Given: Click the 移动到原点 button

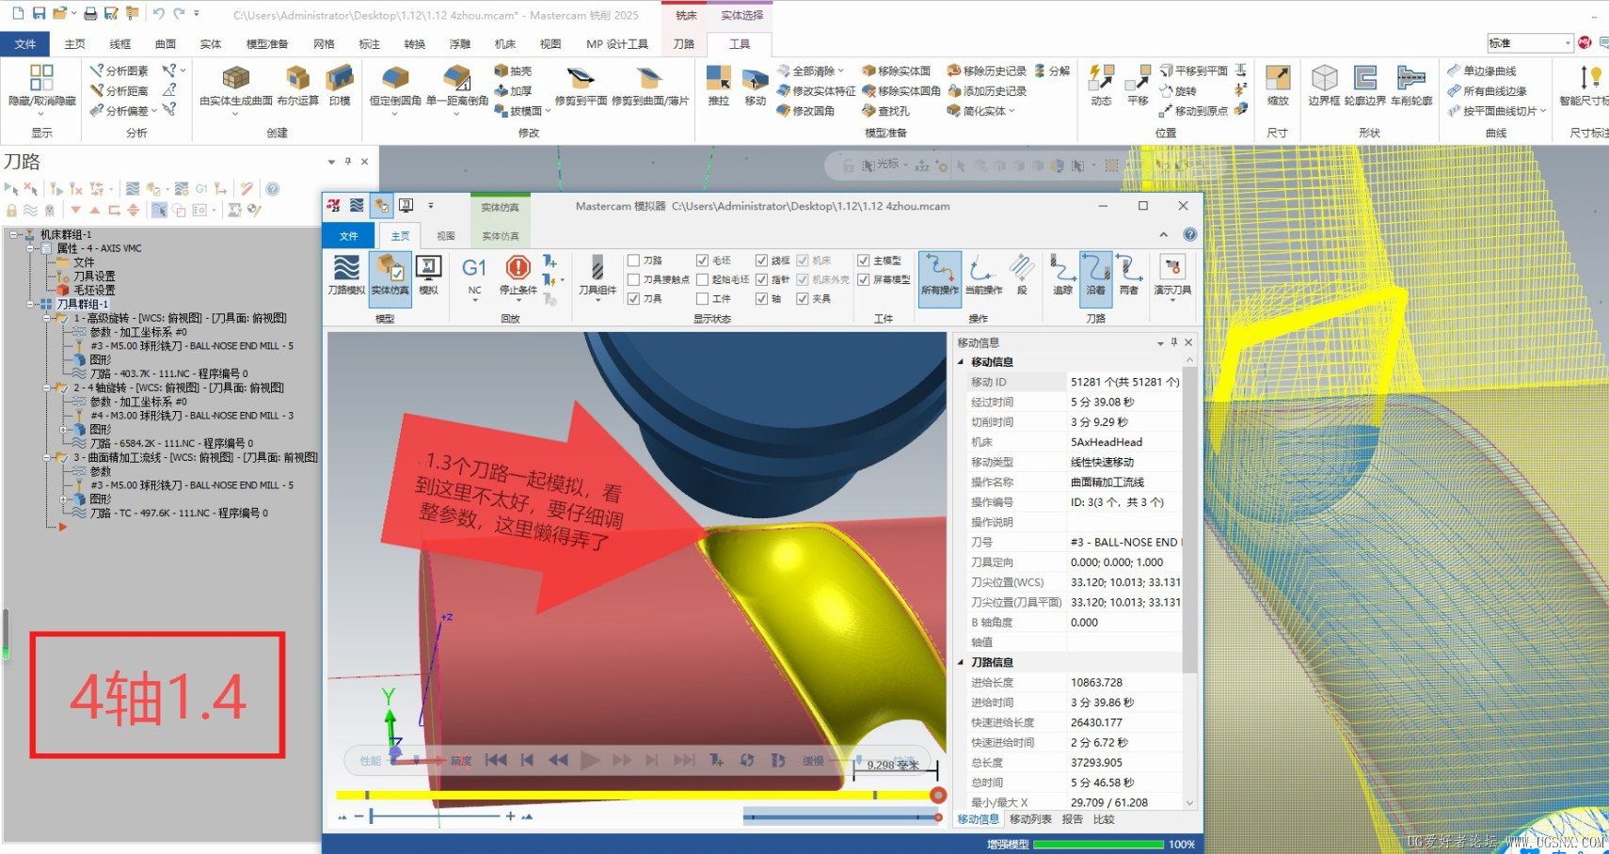Looking at the screenshot, I should pos(1193,111).
